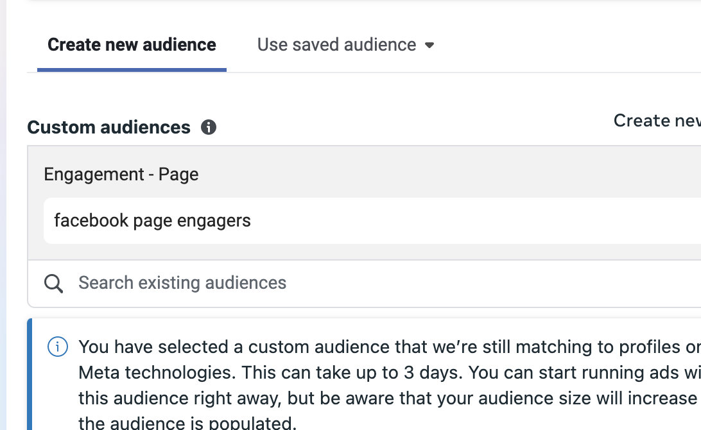Click the gray area right of Engagement - Page
The height and width of the screenshot is (430, 701).
tap(449, 175)
